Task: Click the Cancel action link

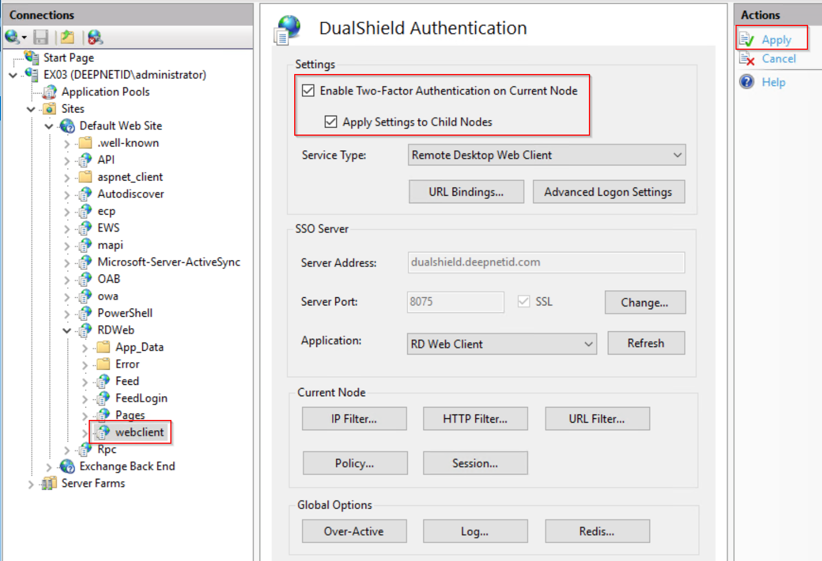Action: point(779,59)
